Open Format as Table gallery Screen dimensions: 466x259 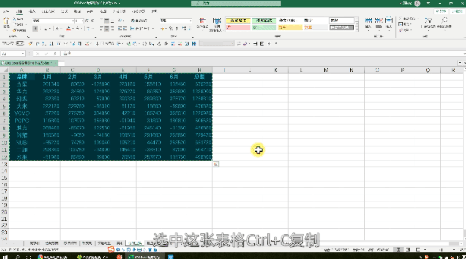[217, 24]
